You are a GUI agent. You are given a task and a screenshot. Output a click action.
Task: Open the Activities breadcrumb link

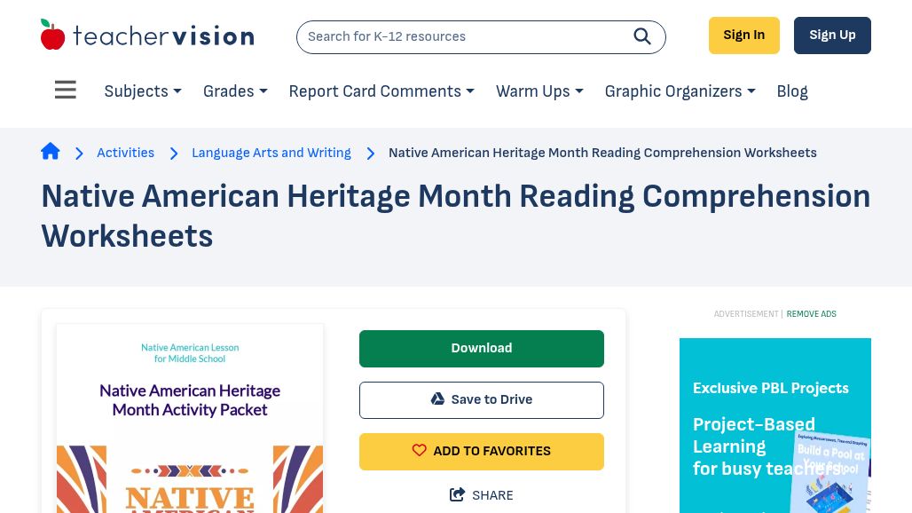click(125, 153)
